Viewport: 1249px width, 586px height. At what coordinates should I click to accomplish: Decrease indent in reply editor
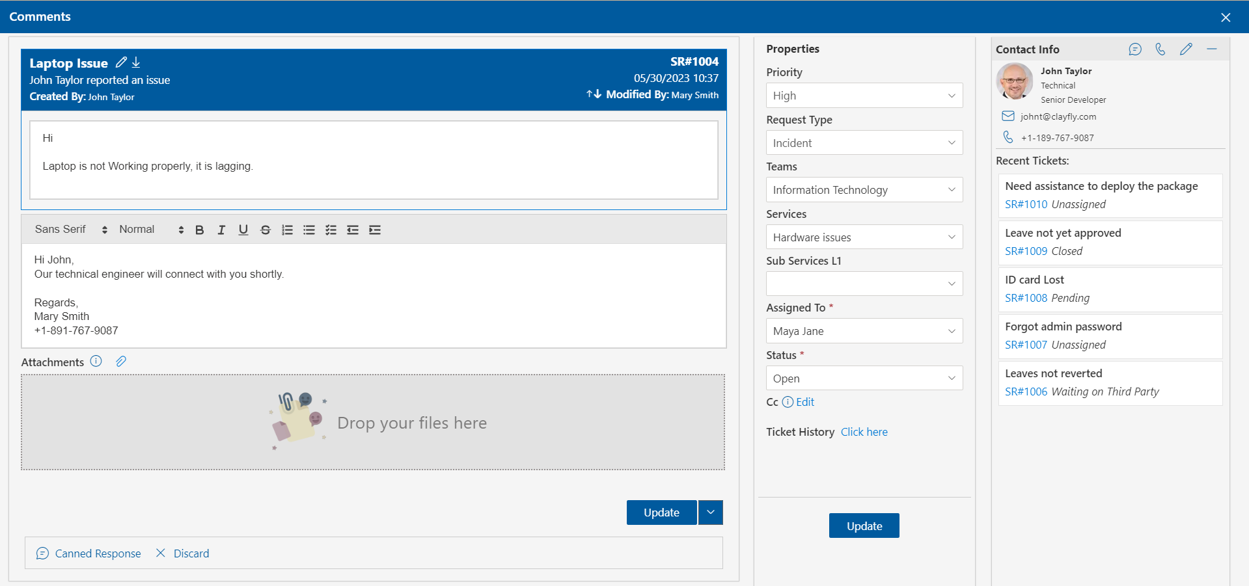(353, 230)
